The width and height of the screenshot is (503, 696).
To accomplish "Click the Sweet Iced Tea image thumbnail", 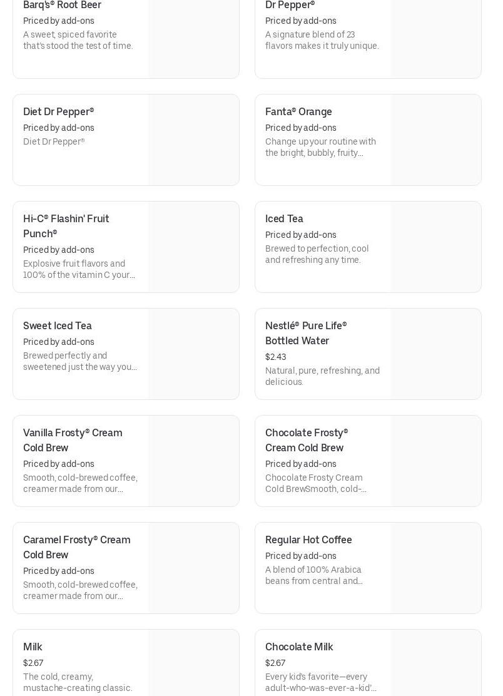I will pos(194,354).
